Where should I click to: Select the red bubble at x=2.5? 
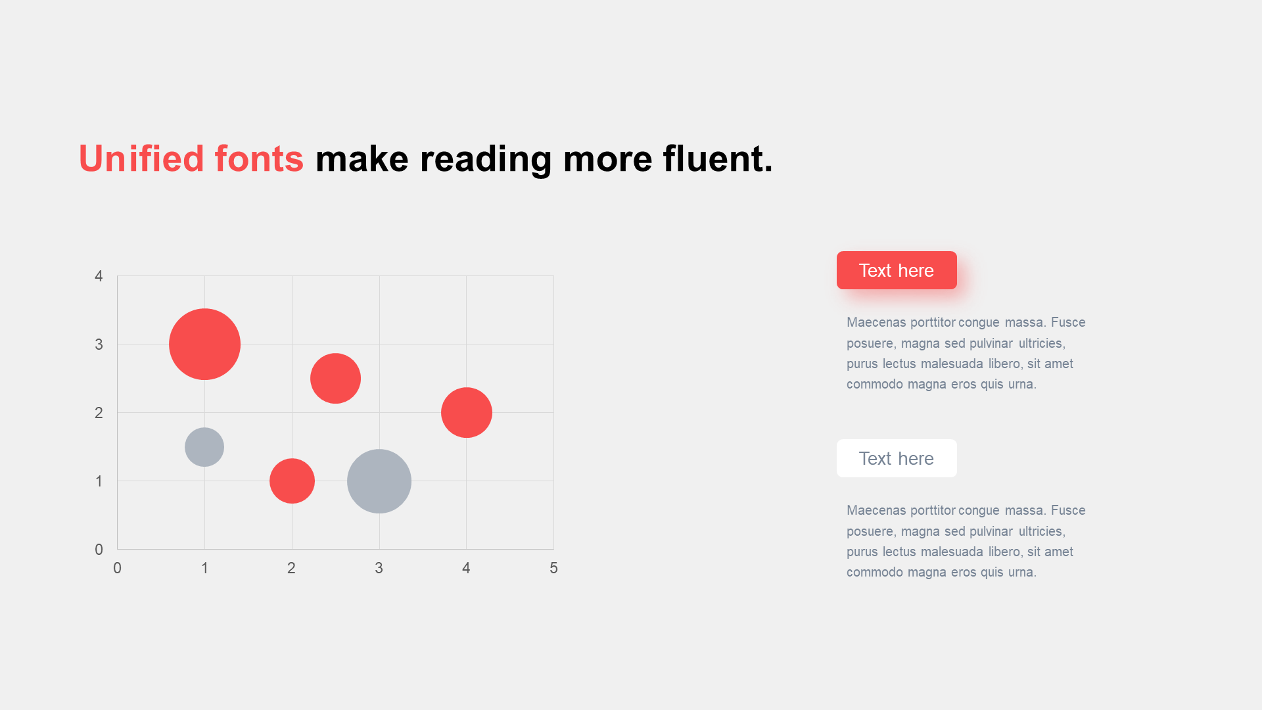pyautogui.click(x=335, y=379)
